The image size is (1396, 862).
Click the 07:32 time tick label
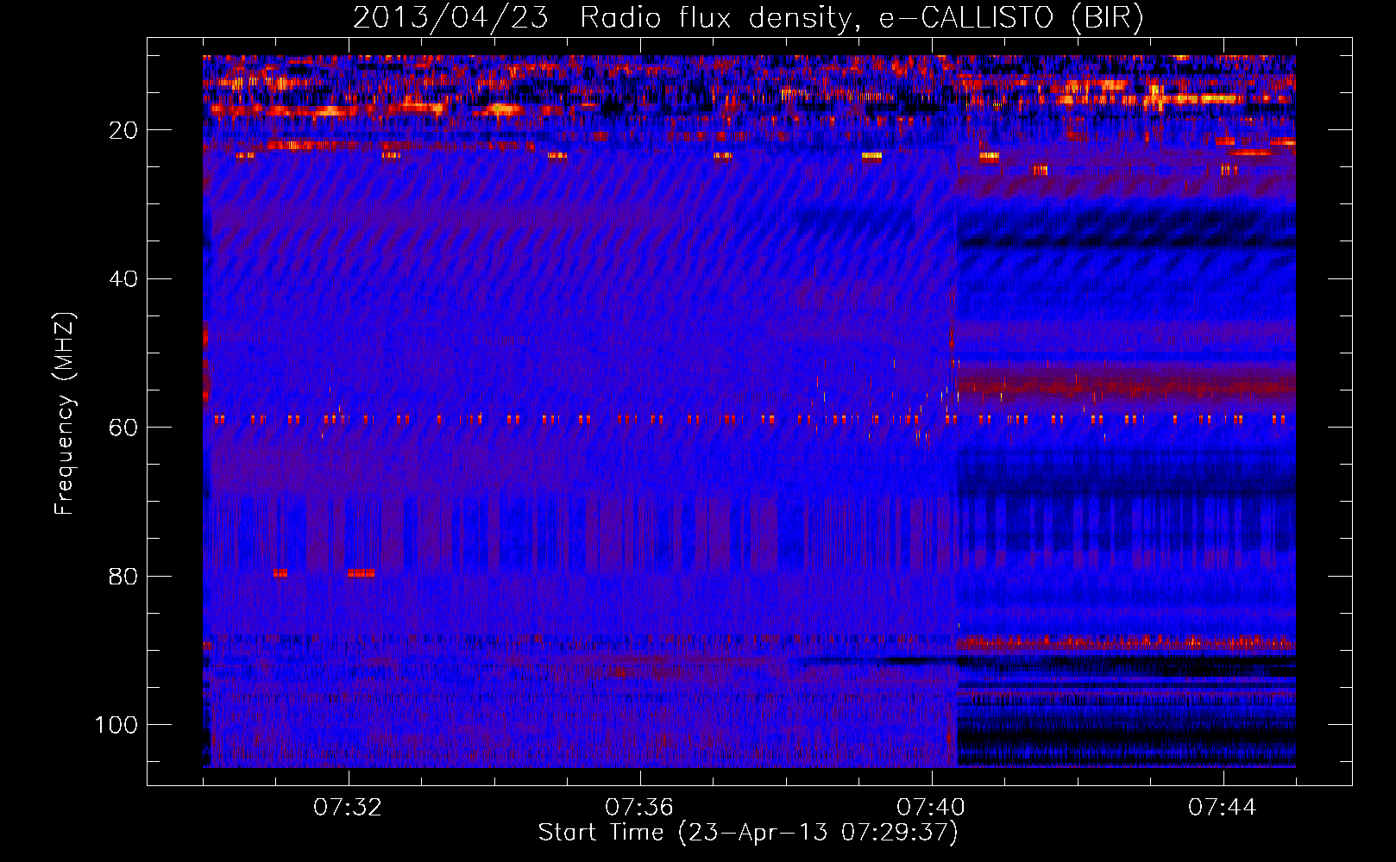(x=348, y=808)
